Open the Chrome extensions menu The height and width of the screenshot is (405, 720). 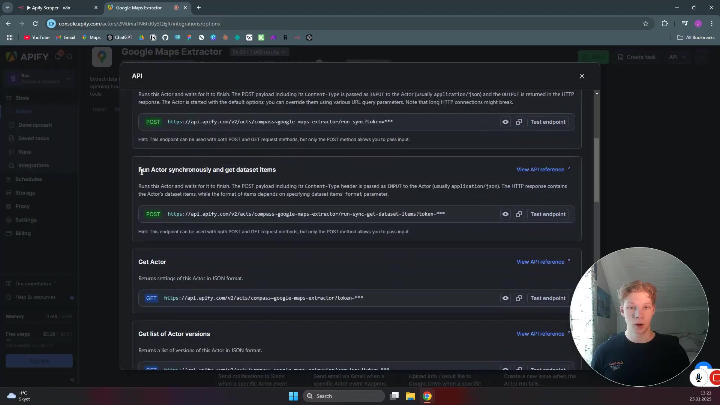[x=665, y=24]
